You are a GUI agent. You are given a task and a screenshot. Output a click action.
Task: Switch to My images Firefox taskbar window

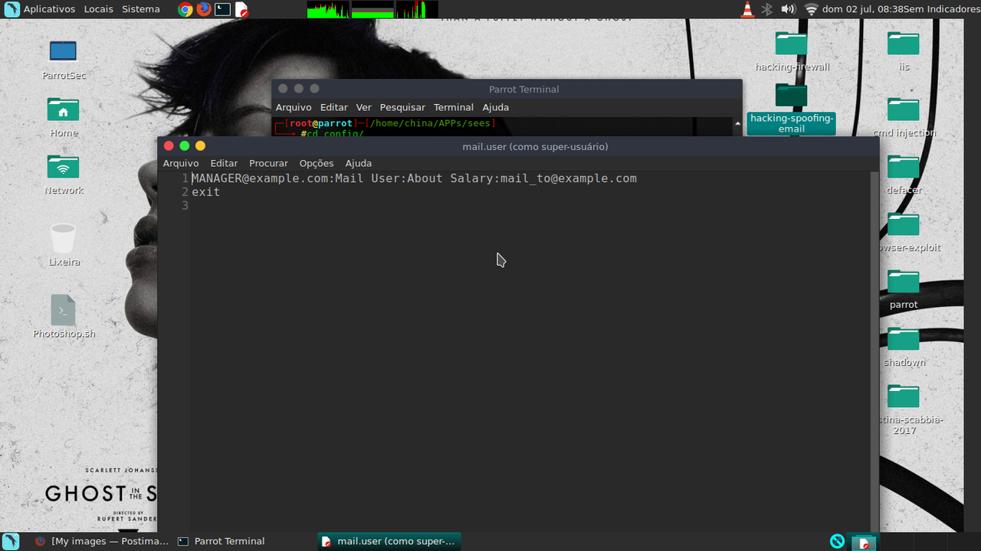[101, 541]
